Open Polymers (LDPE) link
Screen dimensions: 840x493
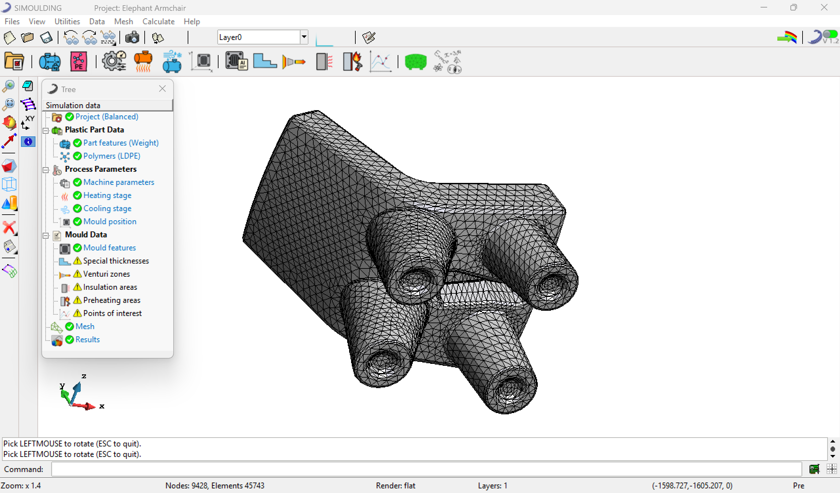(112, 156)
